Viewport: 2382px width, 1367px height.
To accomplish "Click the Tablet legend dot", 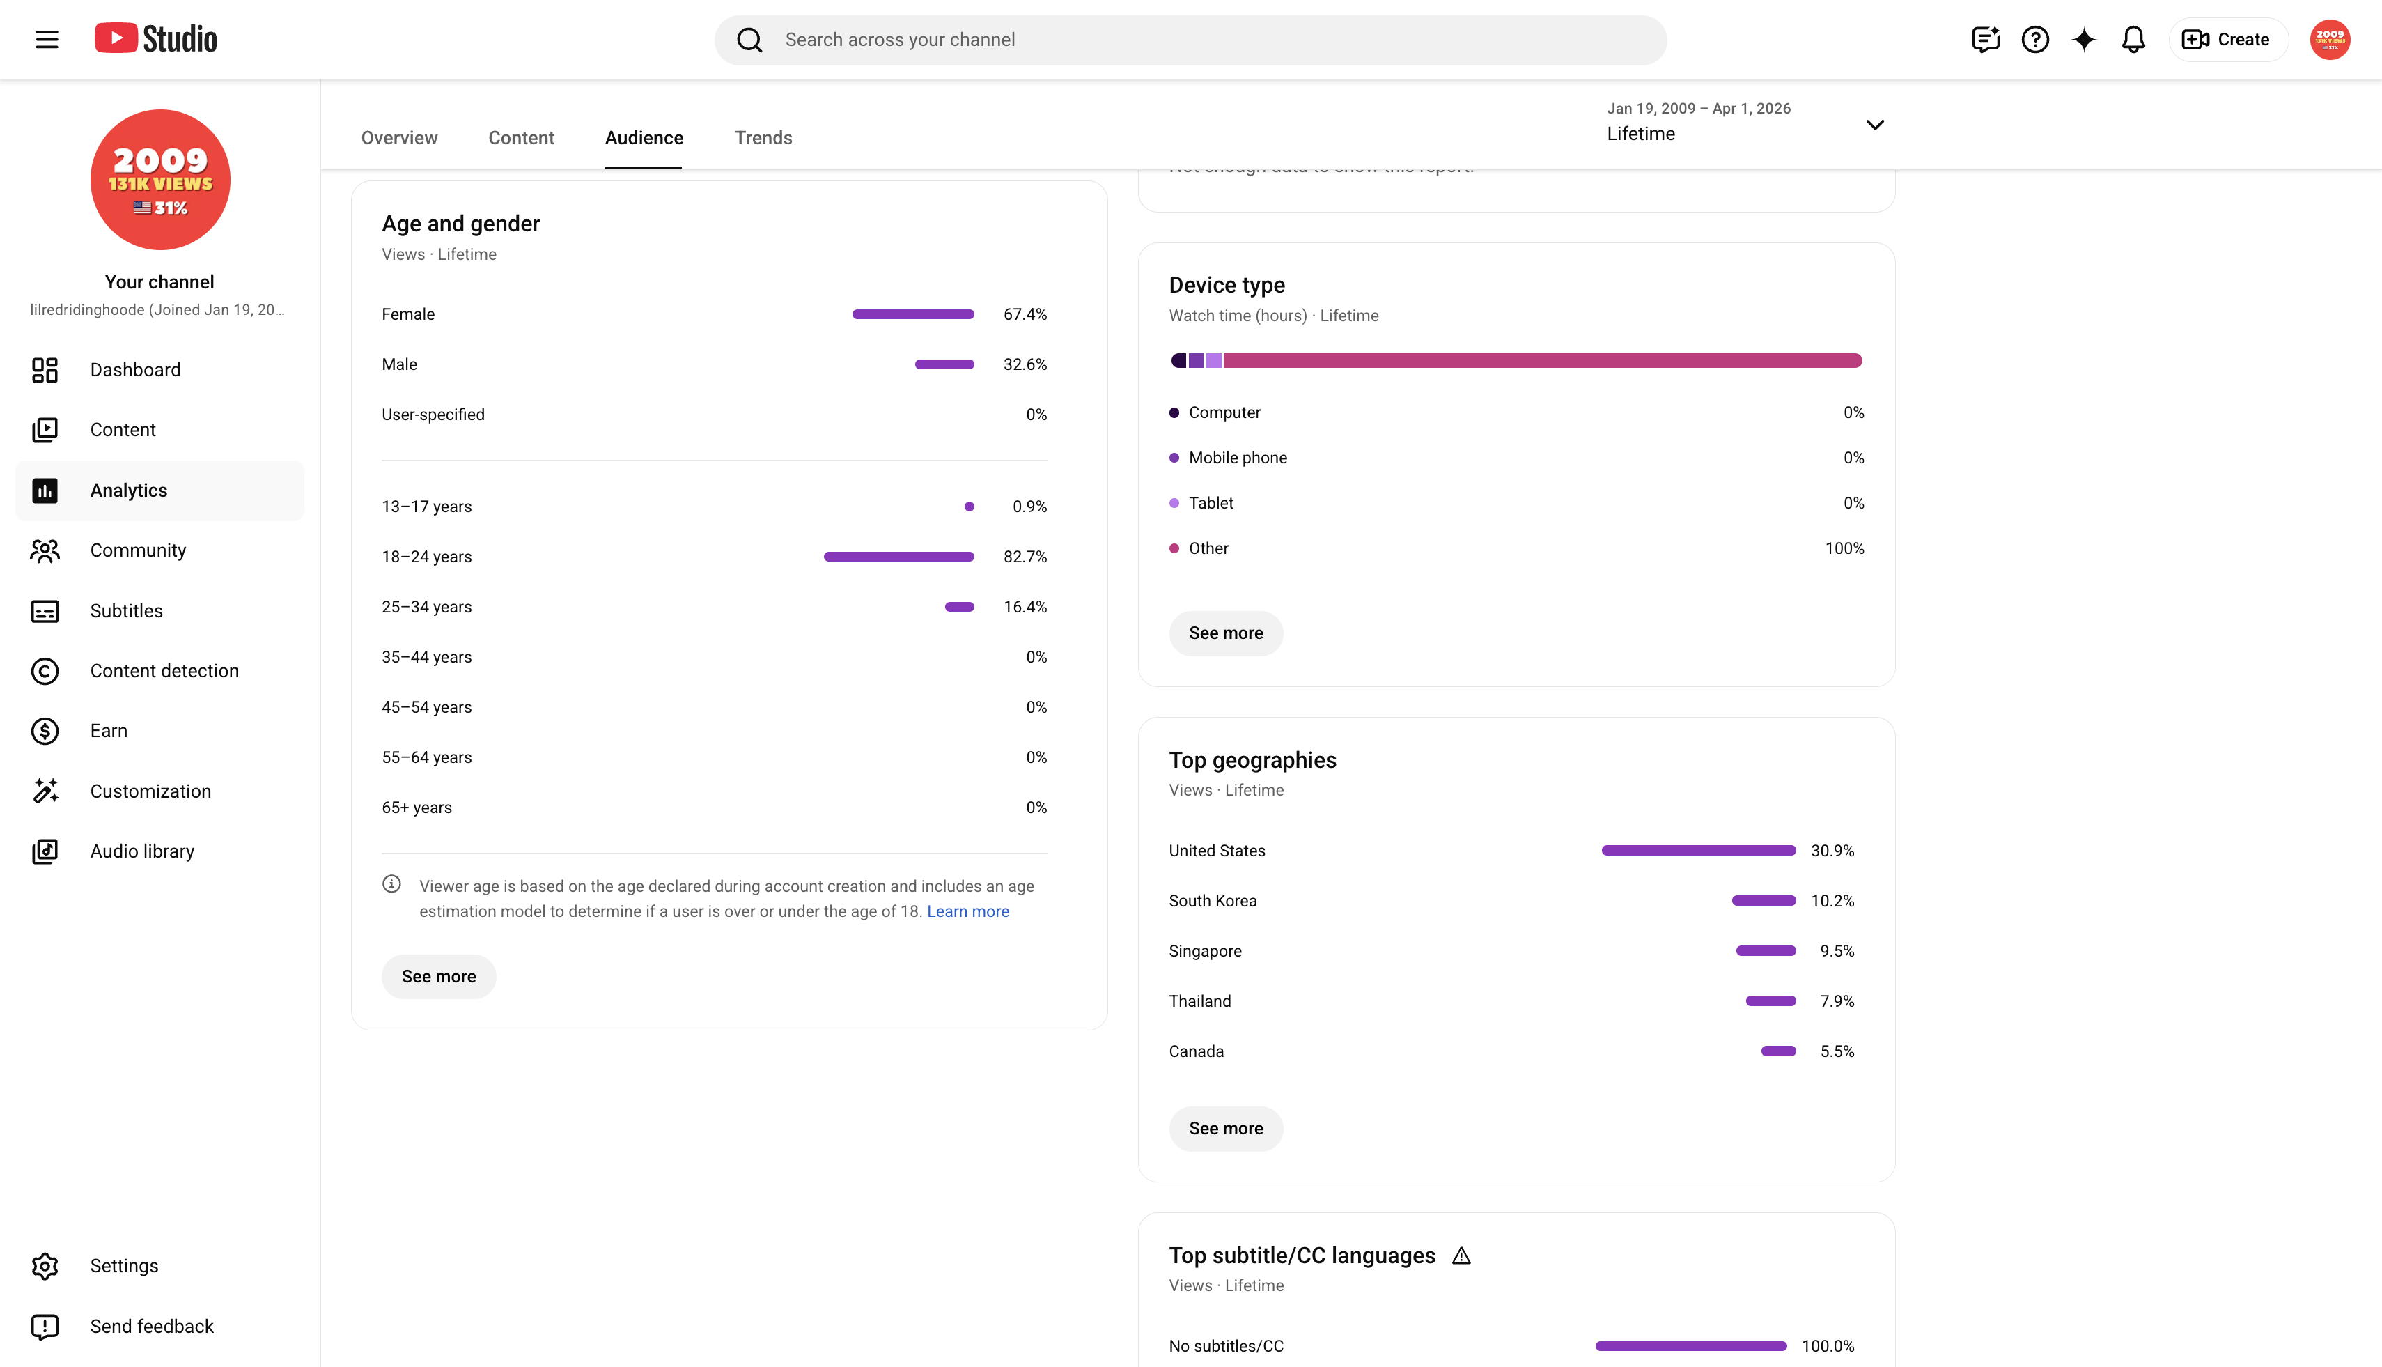I will 1174,503.
